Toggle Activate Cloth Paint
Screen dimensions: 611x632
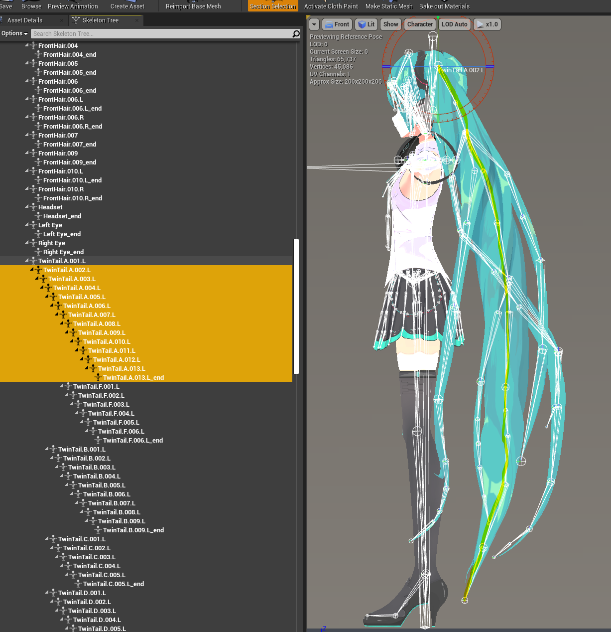tap(331, 6)
